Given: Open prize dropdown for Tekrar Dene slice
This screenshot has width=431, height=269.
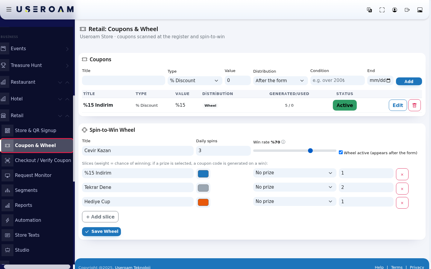Looking at the screenshot, I should tap(295, 187).
